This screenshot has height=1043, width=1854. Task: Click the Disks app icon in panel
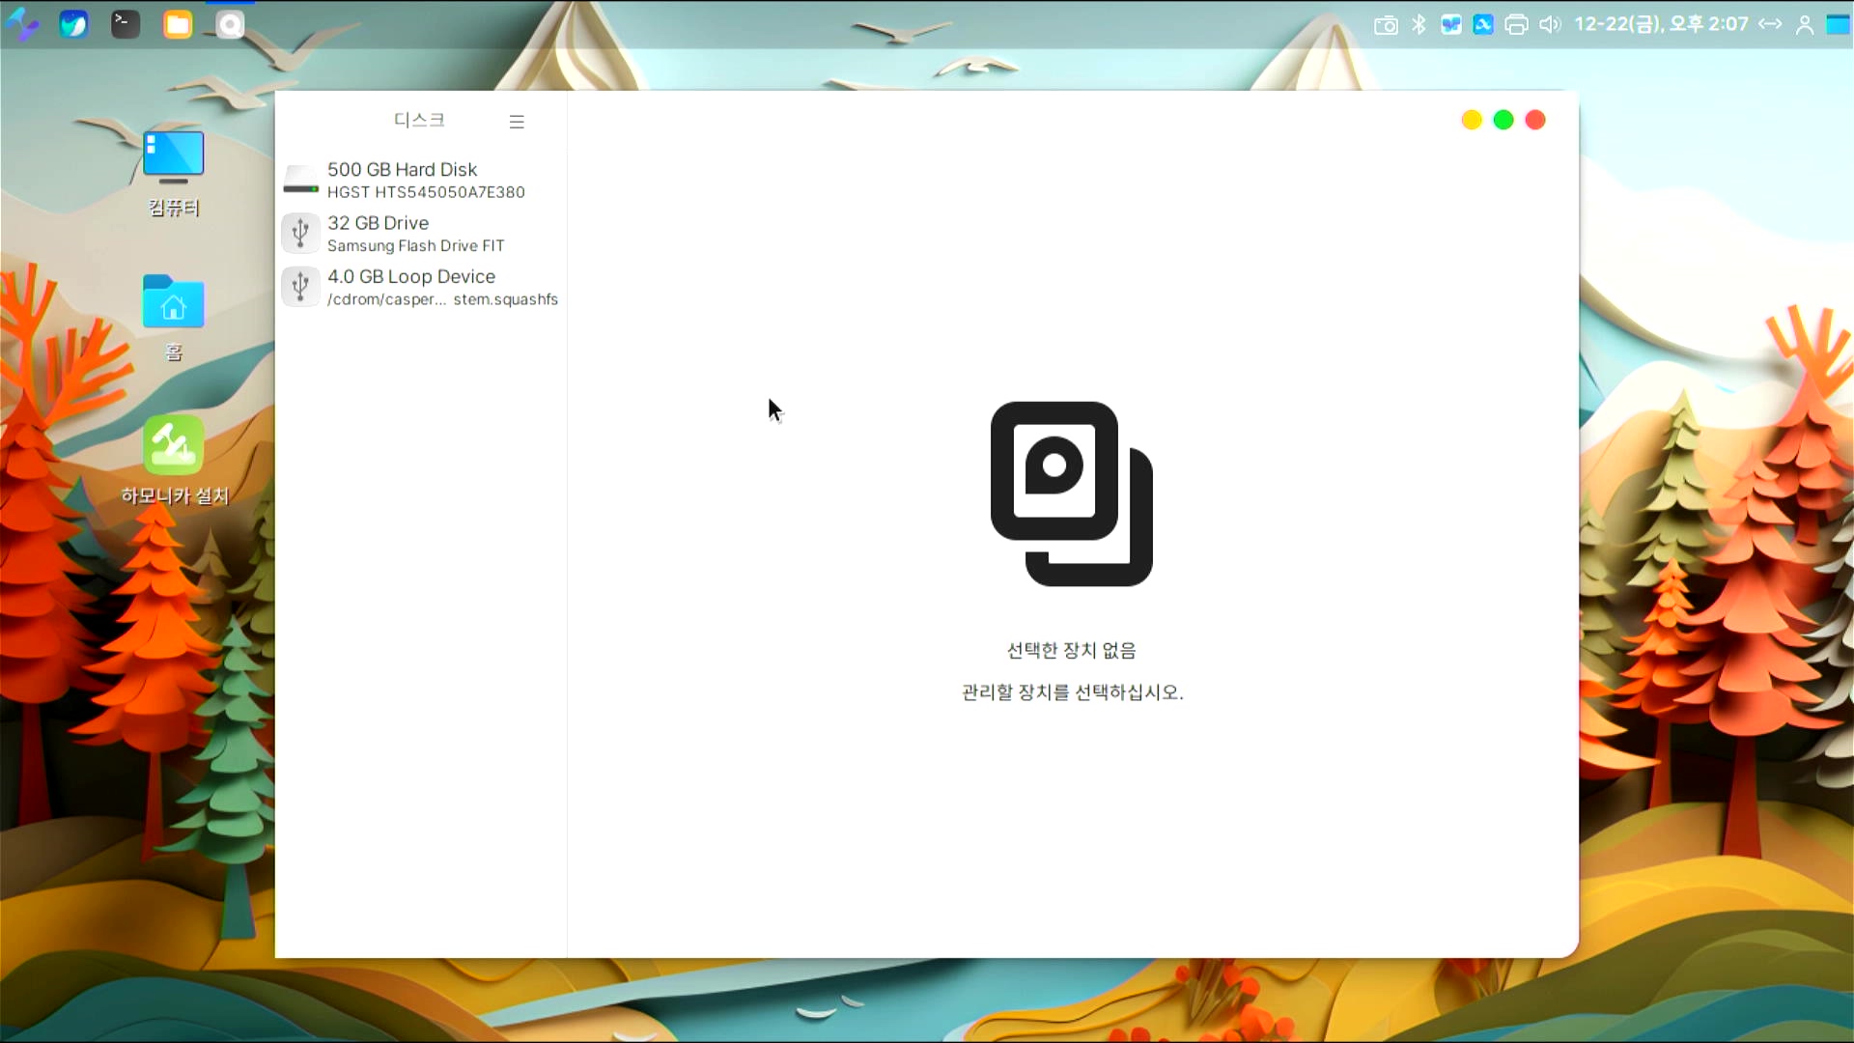(230, 24)
